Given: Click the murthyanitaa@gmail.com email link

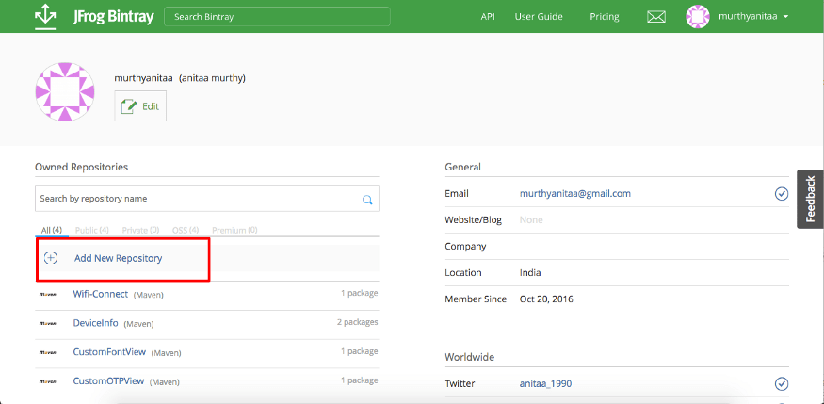Looking at the screenshot, I should coord(574,193).
